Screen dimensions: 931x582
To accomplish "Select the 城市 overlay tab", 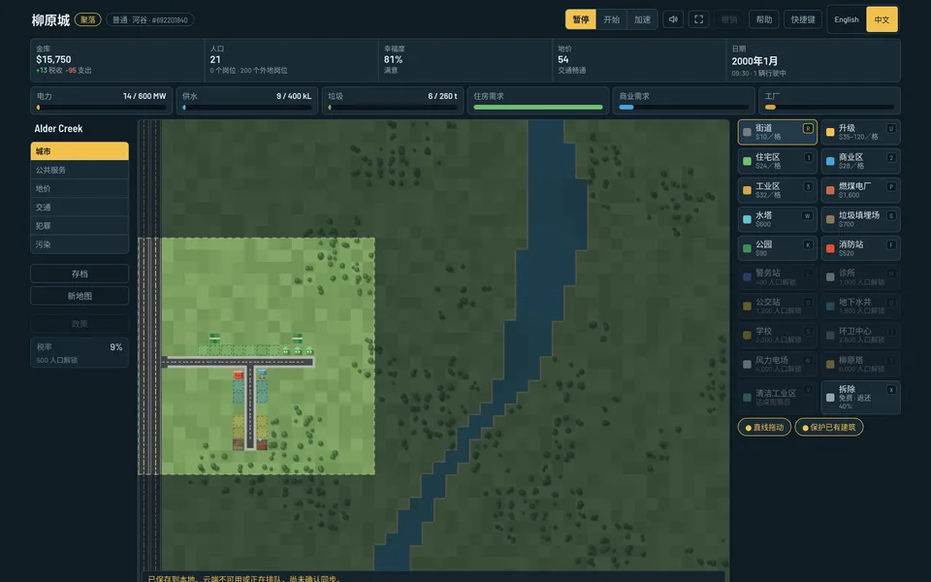I will (80, 151).
